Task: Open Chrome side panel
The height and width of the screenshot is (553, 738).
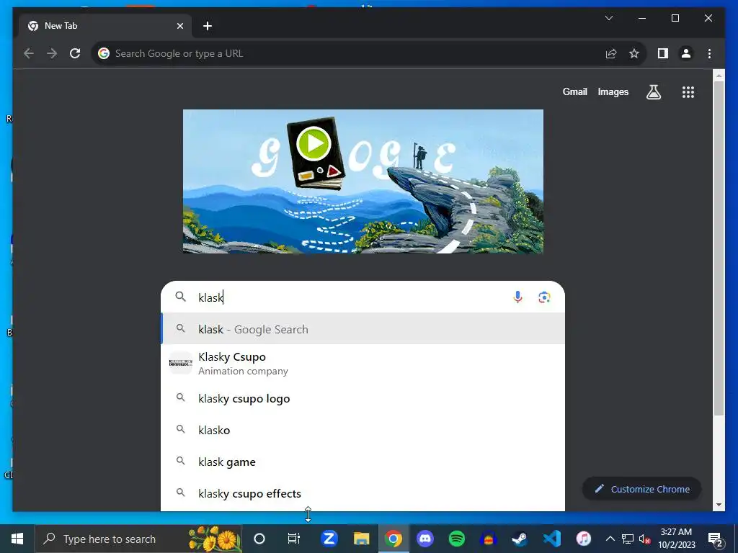Action: point(663,53)
